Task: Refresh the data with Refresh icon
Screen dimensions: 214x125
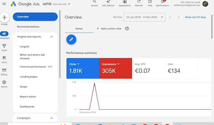Action: pos(139,2)
